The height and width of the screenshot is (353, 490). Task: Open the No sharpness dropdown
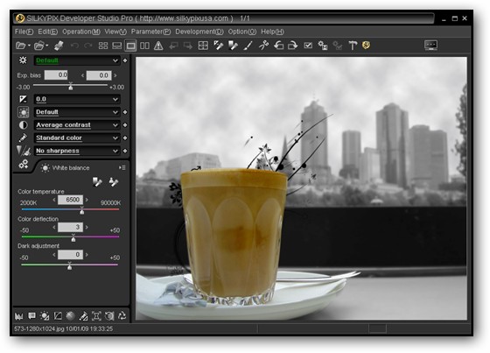click(77, 151)
